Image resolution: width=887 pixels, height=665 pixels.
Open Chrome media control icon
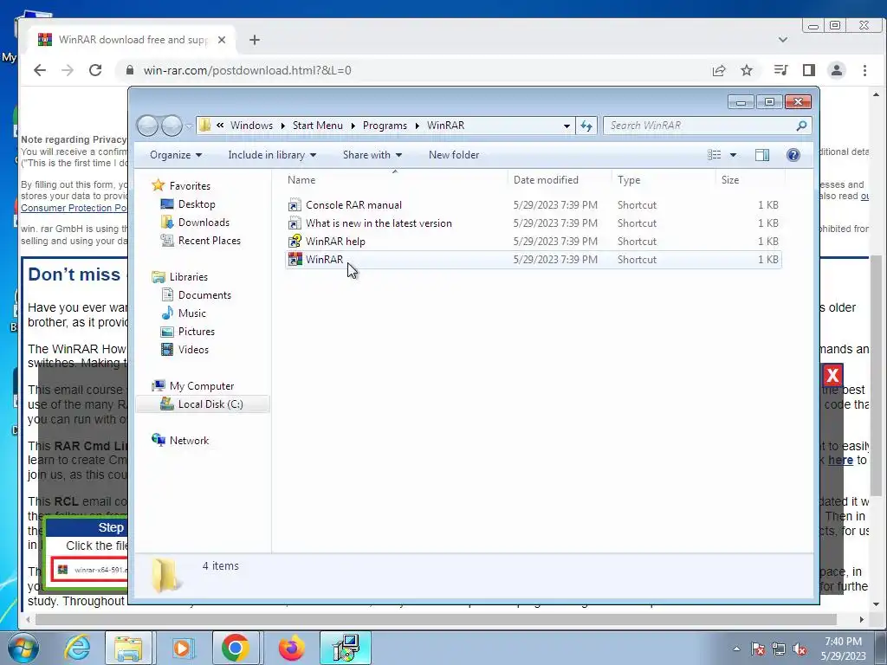(x=780, y=70)
